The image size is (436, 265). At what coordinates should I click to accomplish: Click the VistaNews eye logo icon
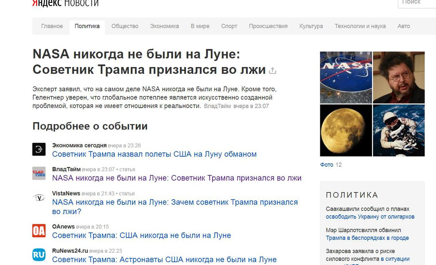click(x=39, y=198)
